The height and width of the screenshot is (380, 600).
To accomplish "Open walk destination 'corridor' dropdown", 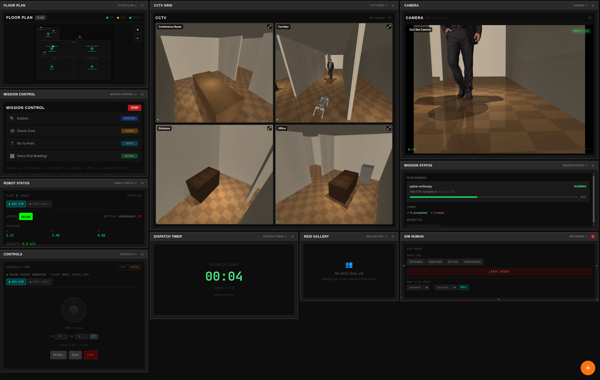I will [446, 287].
